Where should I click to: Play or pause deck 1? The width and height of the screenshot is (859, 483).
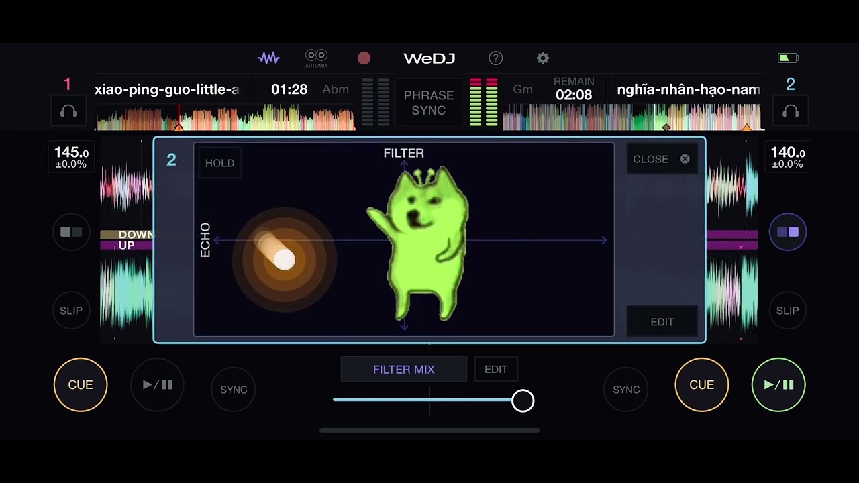coord(157,384)
